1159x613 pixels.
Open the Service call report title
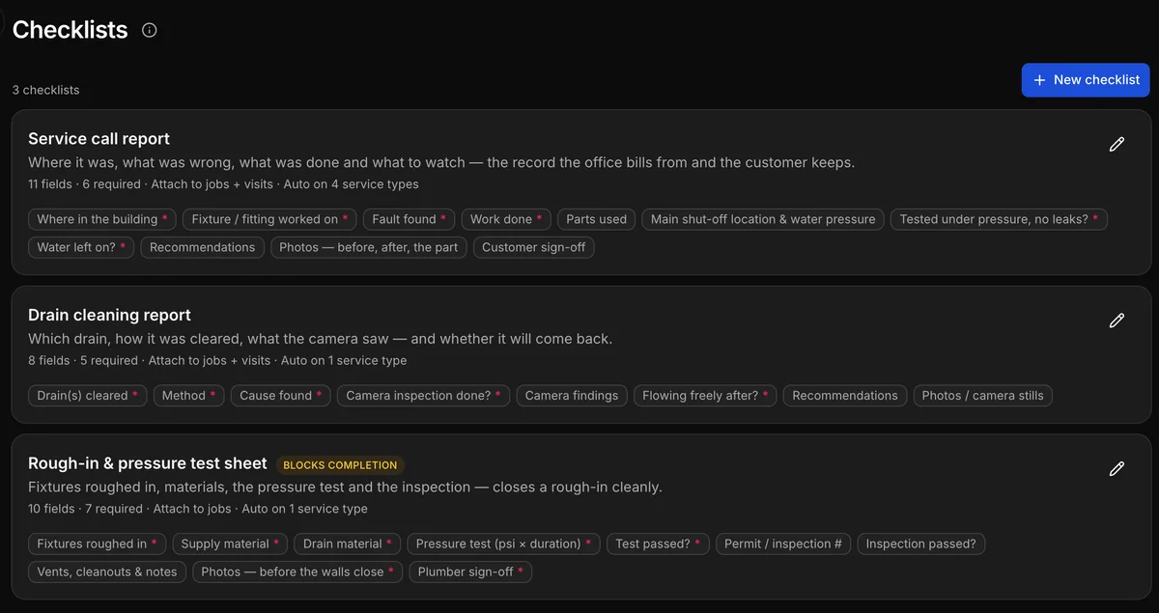99,139
